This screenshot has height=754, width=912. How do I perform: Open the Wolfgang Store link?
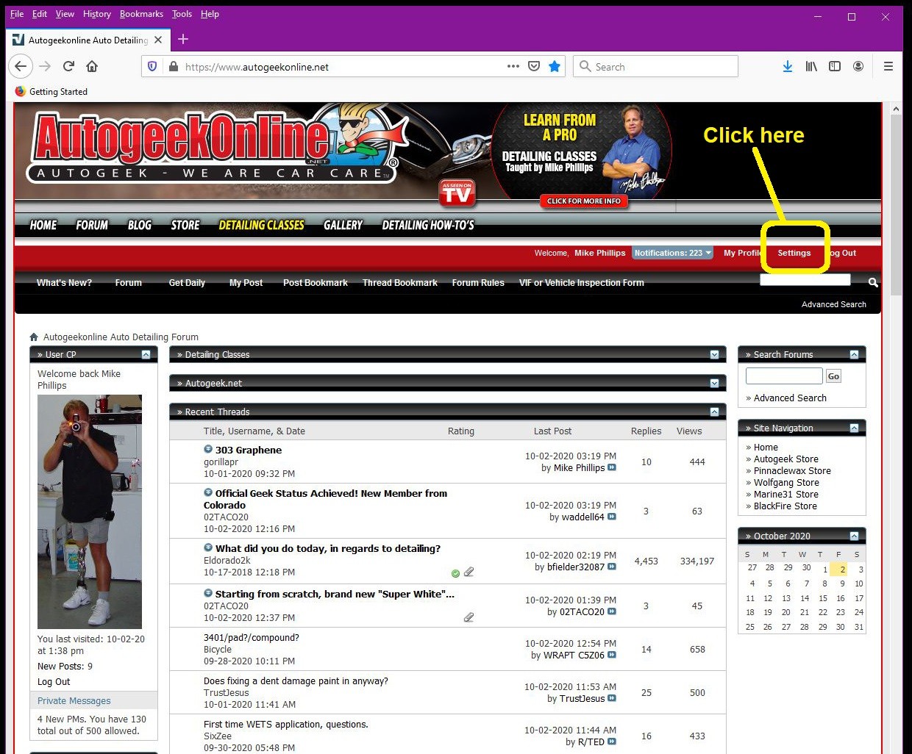[x=786, y=483]
